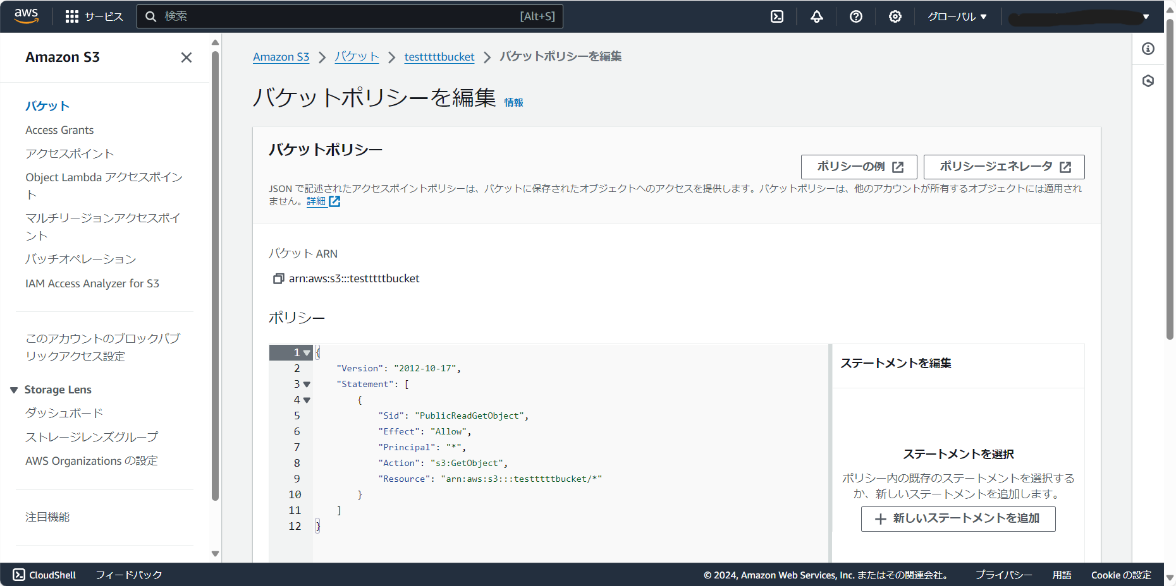Click the sidebar scroll down arrow
Viewport: 1176px width, 586px height.
pos(215,554)
